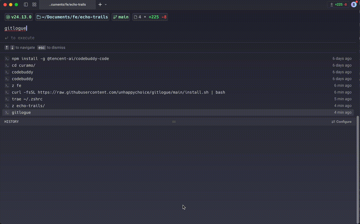Open the +225 -8 diff indicator in title bar
Image resolution: width=360 pixels, height=224 pixels.
tap(338, 4)
